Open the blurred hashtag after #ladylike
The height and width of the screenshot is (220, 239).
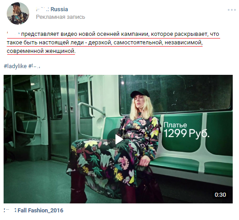click(34, 66)
